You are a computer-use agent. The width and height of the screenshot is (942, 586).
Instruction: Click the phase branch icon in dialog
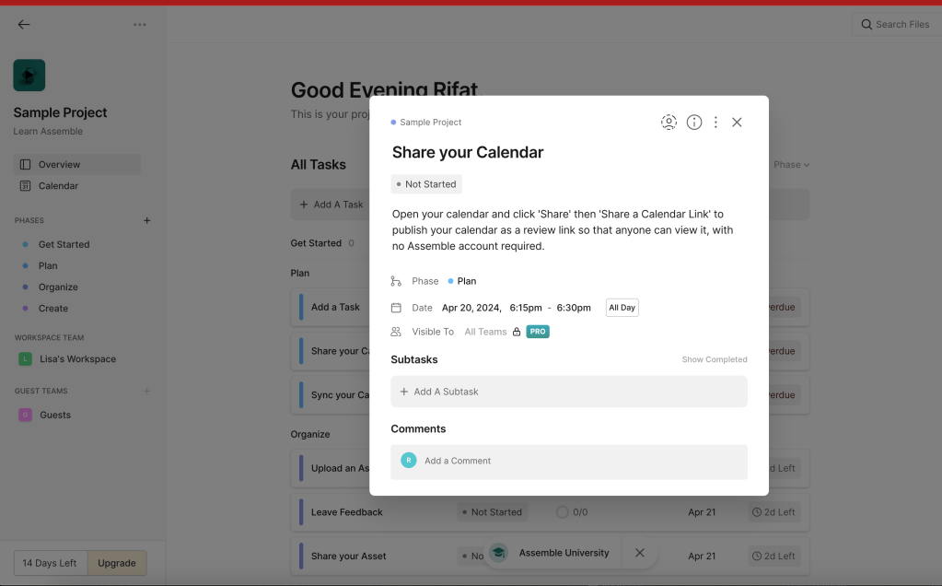[396, 281]
